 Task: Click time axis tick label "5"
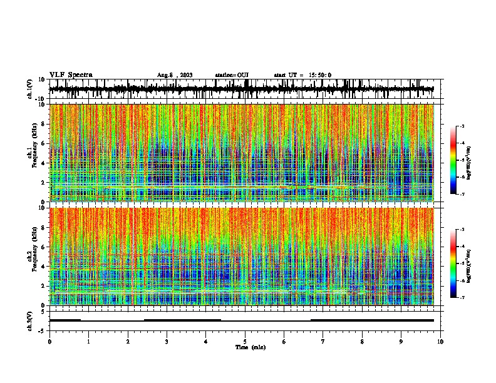coord(245,342)
